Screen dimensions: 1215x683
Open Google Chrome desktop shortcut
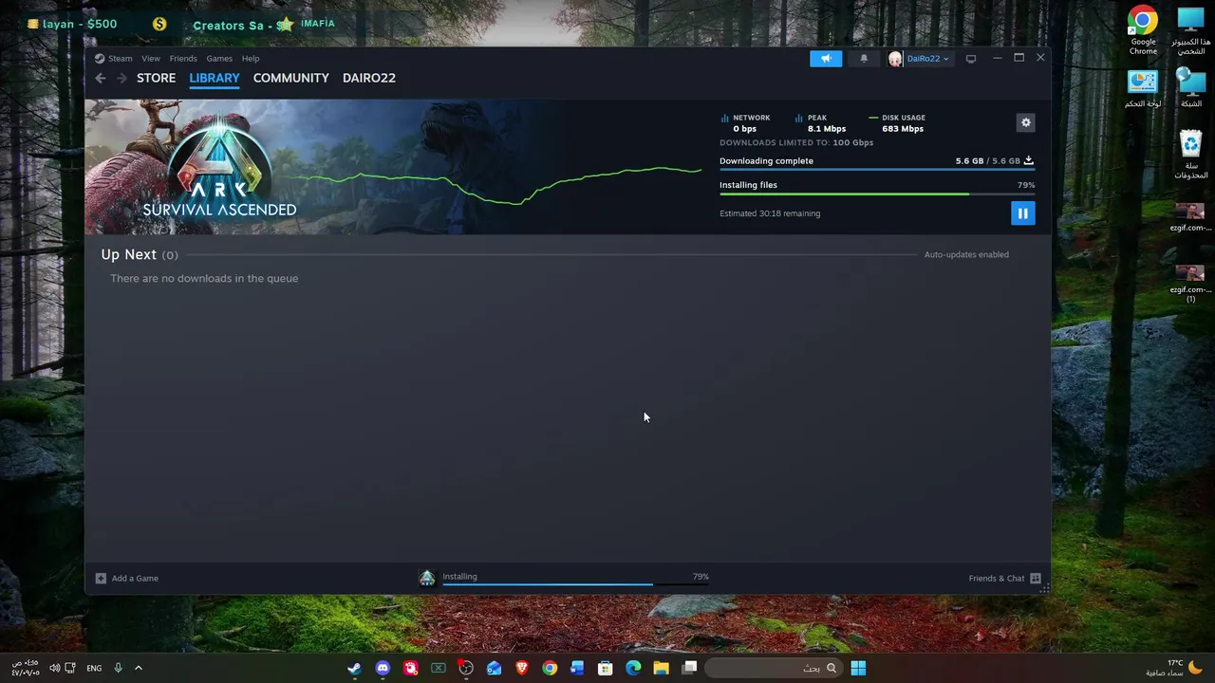1143,31
